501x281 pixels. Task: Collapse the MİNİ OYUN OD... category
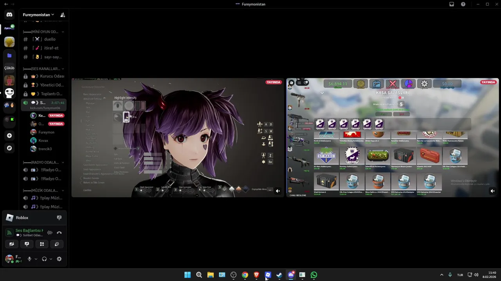[44, 32]
